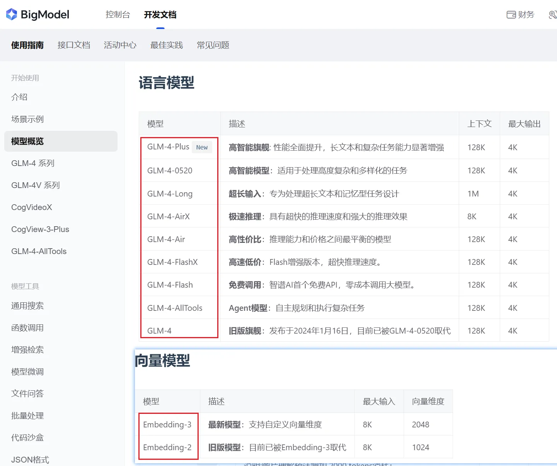Select the 开发文档 top menu
557x466 pixels.
click(160, 15)
